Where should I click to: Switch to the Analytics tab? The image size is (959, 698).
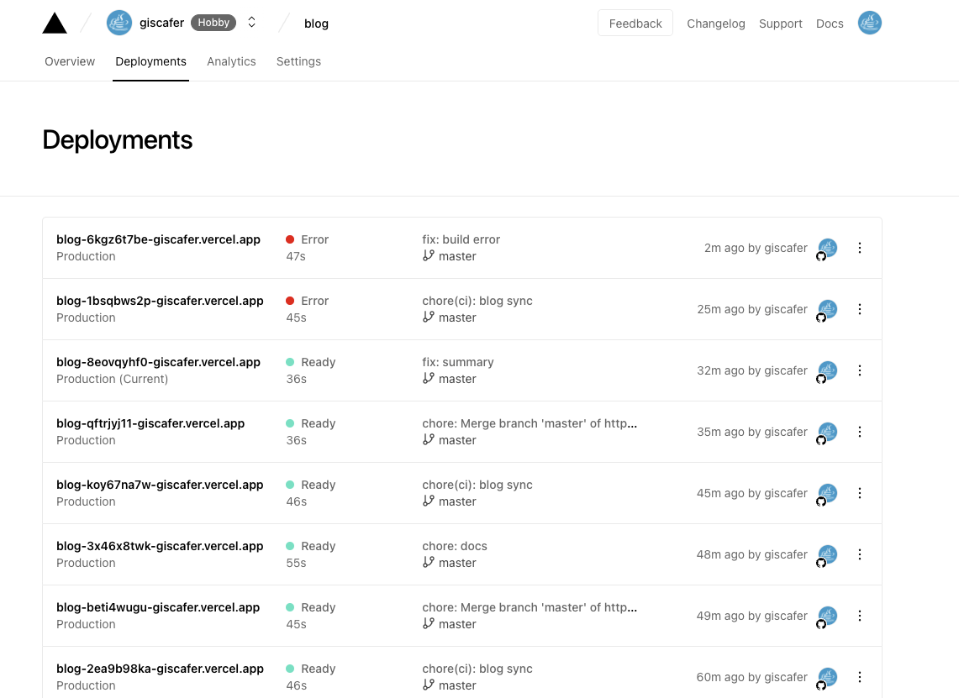pos(231,61)
